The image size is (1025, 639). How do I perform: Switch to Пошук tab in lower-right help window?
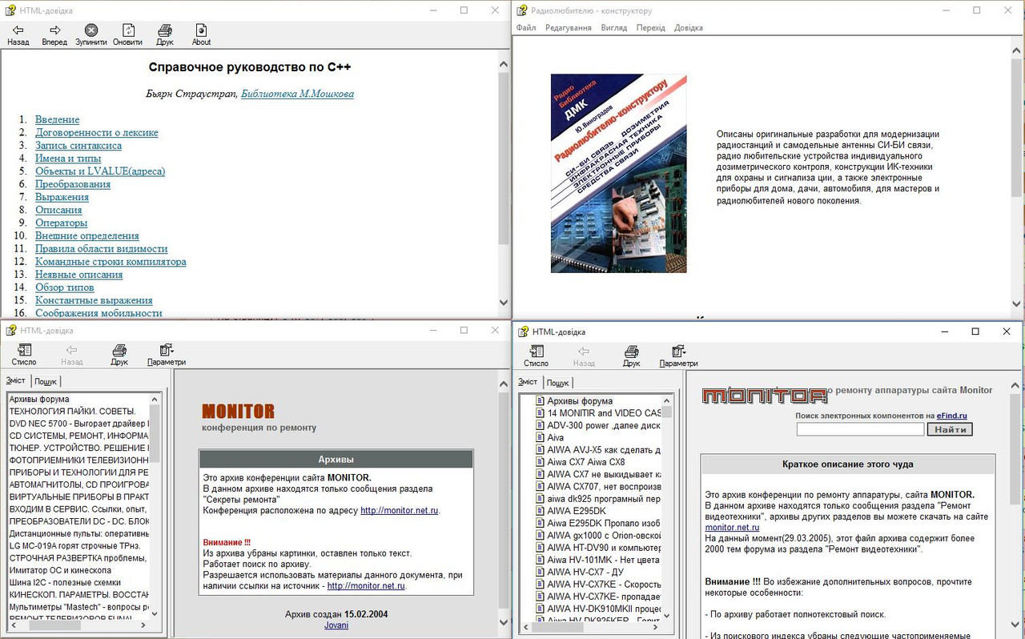point(558,383)
